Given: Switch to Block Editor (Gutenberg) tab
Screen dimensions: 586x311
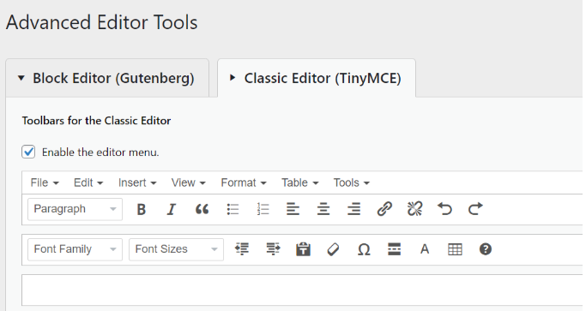Looking at the screenshot, I should coord(107,79).
